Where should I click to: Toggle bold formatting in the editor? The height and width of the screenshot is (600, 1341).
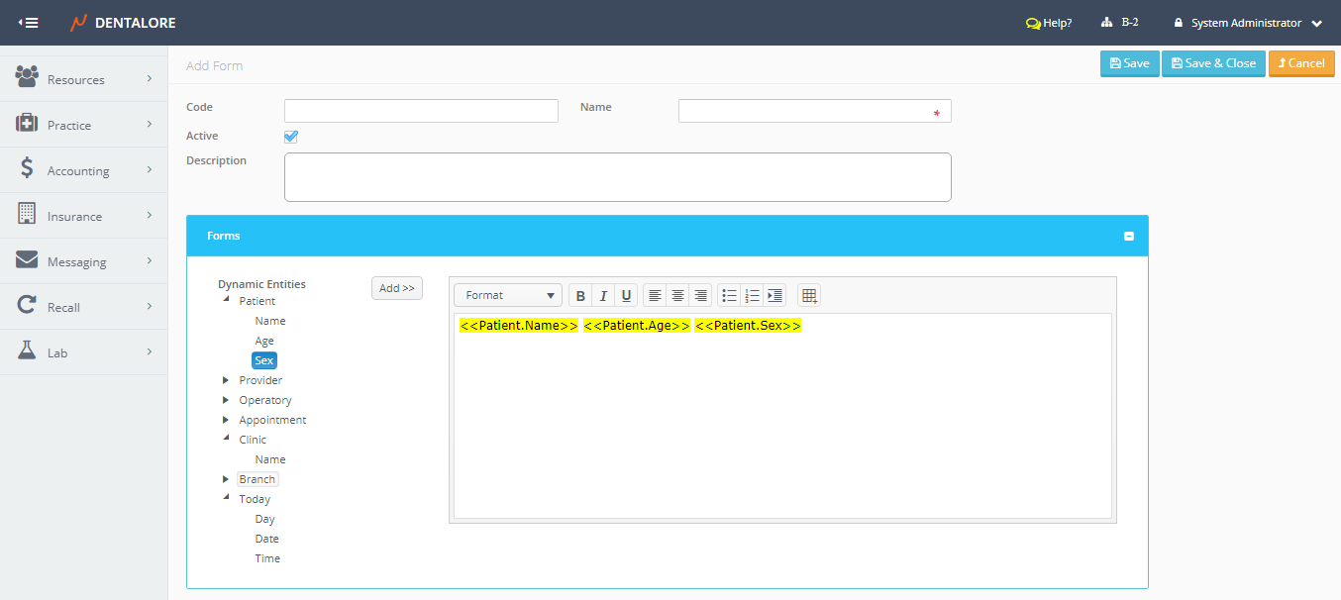click(580, 296)
